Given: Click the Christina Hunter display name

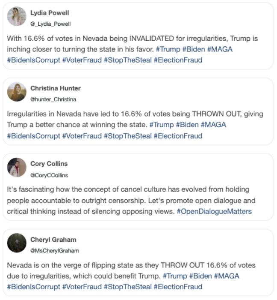Looking at the screenshot, I should pyautogui.click(x=56, y=88).
